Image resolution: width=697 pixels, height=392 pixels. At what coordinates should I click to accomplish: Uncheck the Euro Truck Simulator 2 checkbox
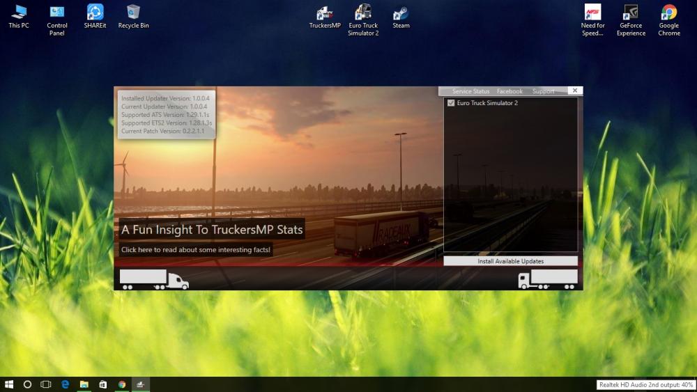pos(451,103)
